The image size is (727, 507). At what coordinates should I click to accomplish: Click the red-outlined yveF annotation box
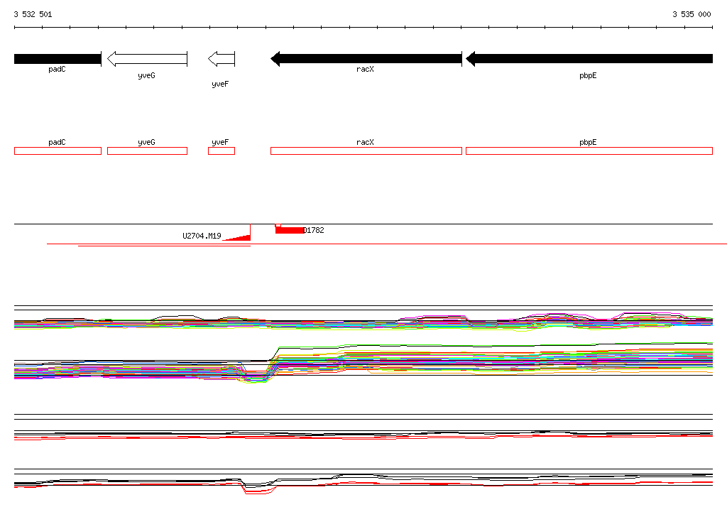(221, 151)
